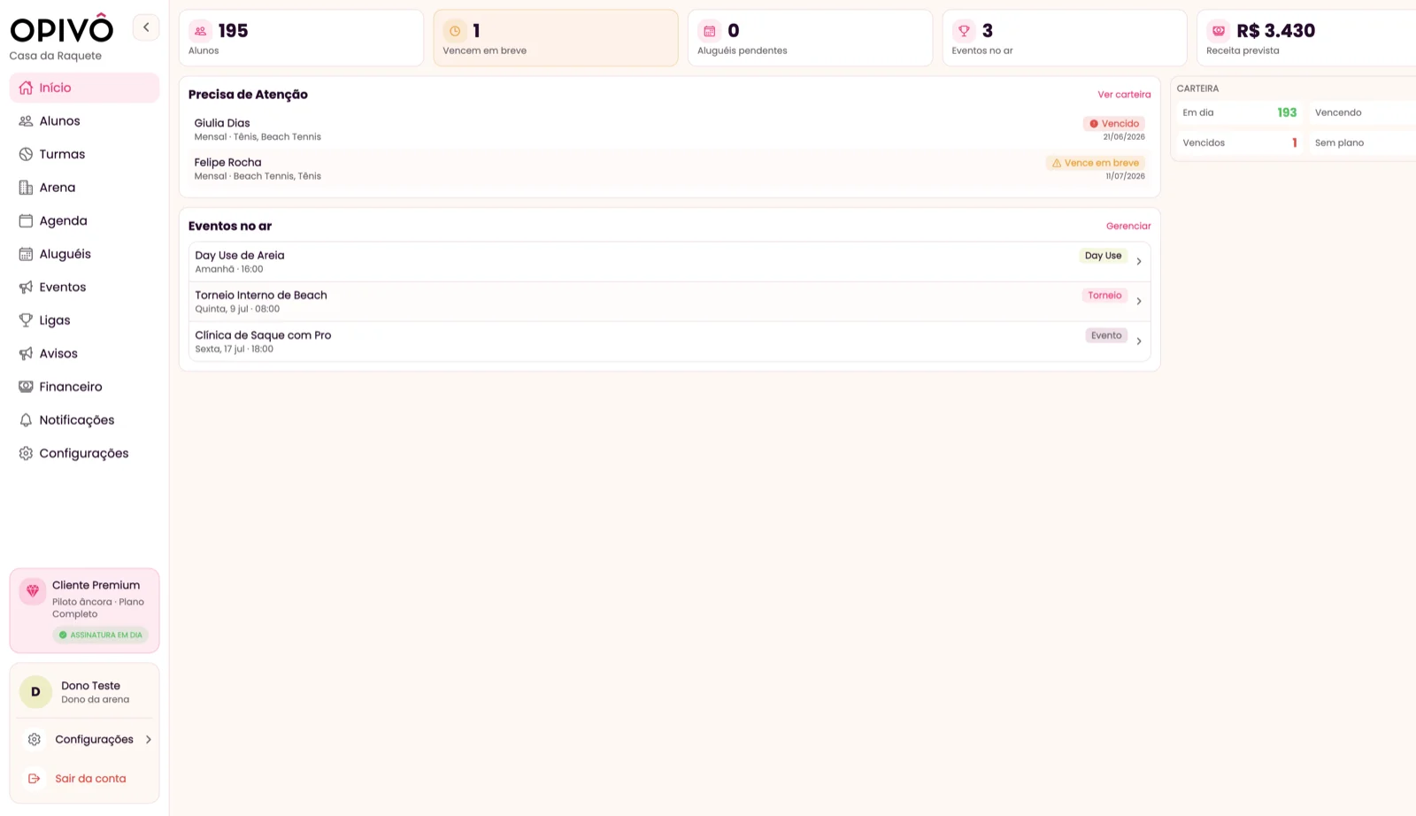This screenshot has height=816, width=1416.
Task: Expand the Clínica de Saque com Pro chevron
Action: click(1139, 341)
